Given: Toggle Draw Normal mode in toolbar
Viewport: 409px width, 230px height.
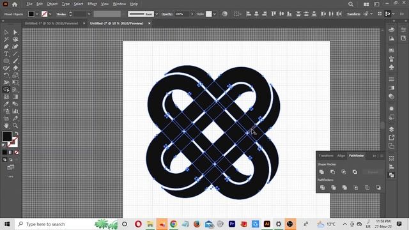Looking at the screenshot, I should click(4, 160).
